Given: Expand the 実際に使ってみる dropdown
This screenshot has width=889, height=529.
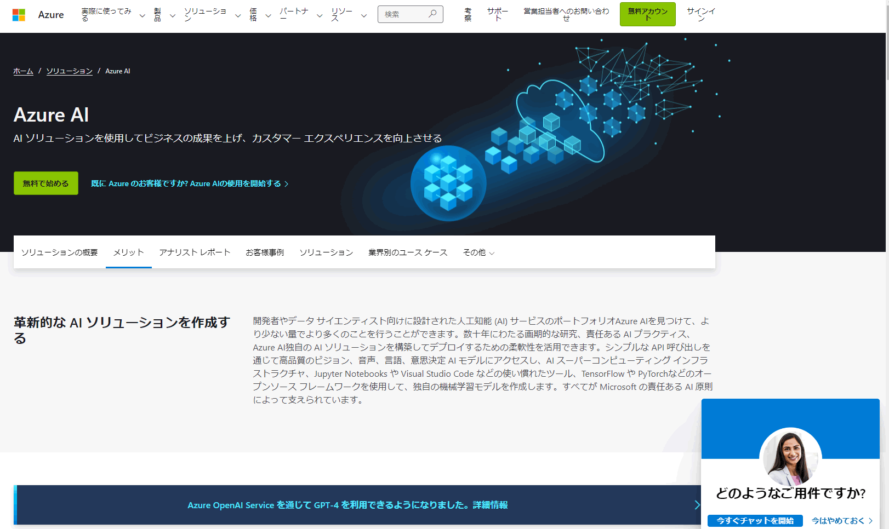Looking at the screenshot, I should 113,15.
